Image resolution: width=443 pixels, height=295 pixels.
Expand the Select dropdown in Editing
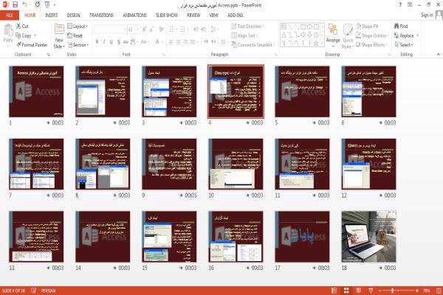click(x=404, y=45)
